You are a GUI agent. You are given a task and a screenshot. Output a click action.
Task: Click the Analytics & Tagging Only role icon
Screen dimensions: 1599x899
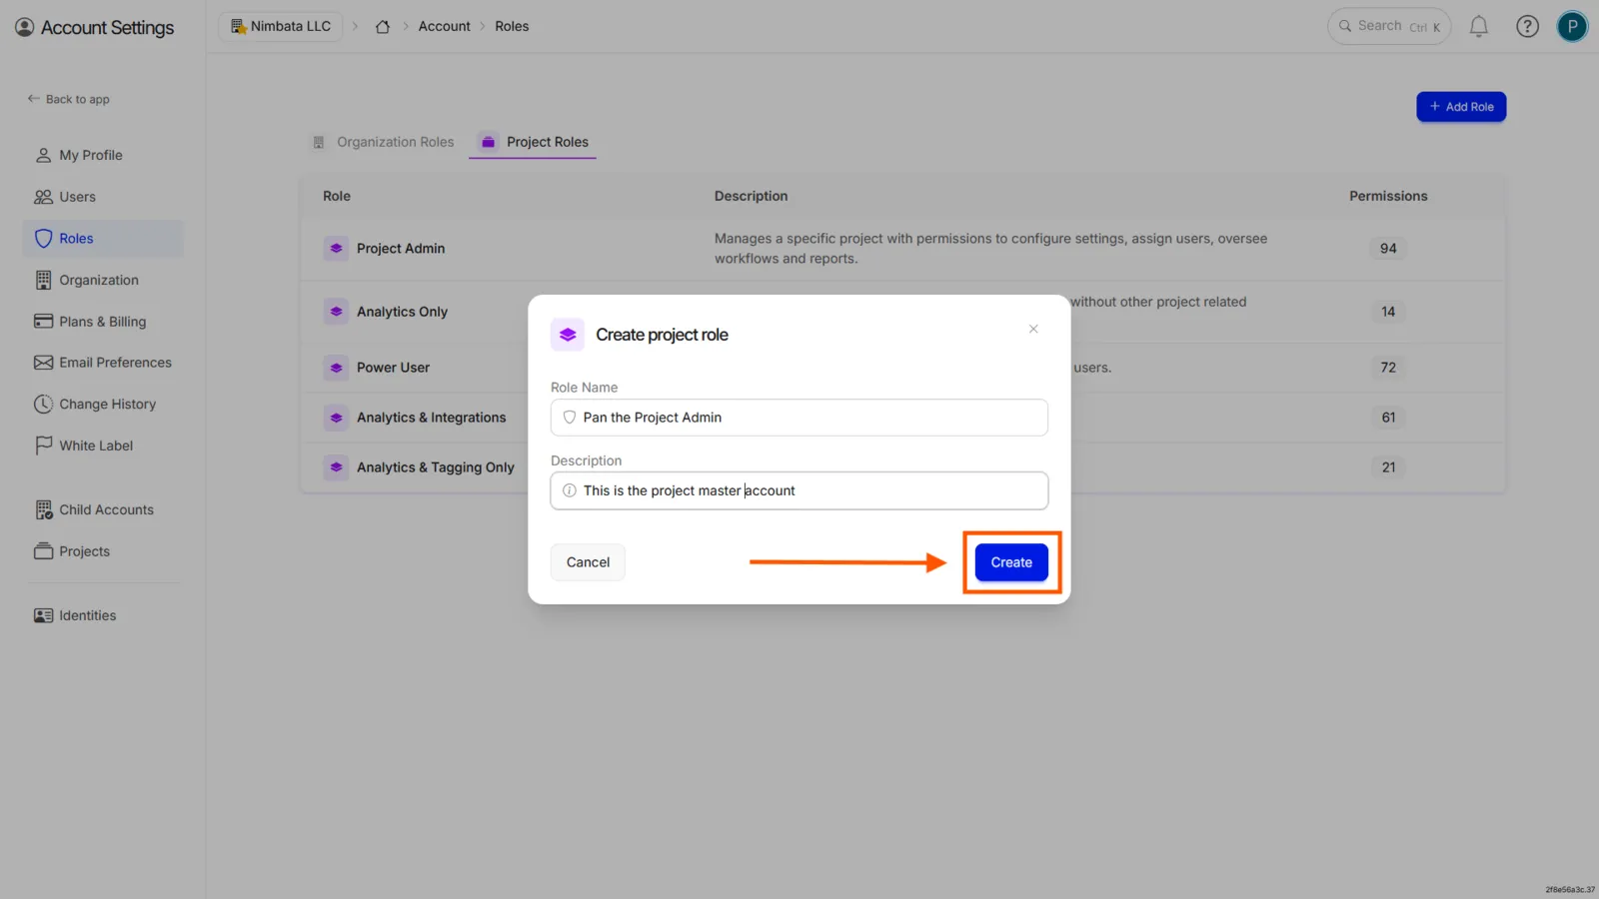[x=336, y=467]
